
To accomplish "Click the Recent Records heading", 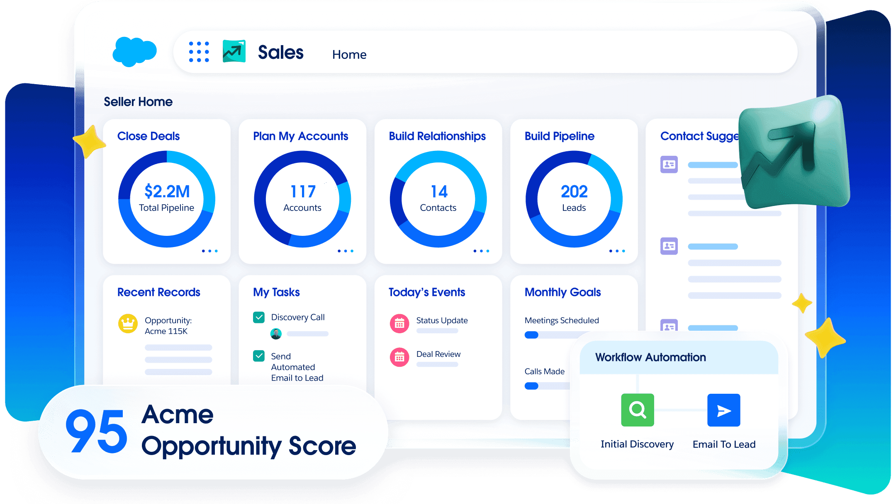I will [x=159, y=292].
